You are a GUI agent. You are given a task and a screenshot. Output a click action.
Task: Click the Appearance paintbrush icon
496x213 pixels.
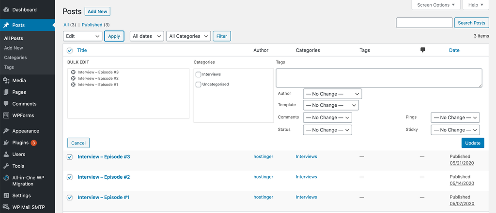pyautogui.click(x=6, y=131)
